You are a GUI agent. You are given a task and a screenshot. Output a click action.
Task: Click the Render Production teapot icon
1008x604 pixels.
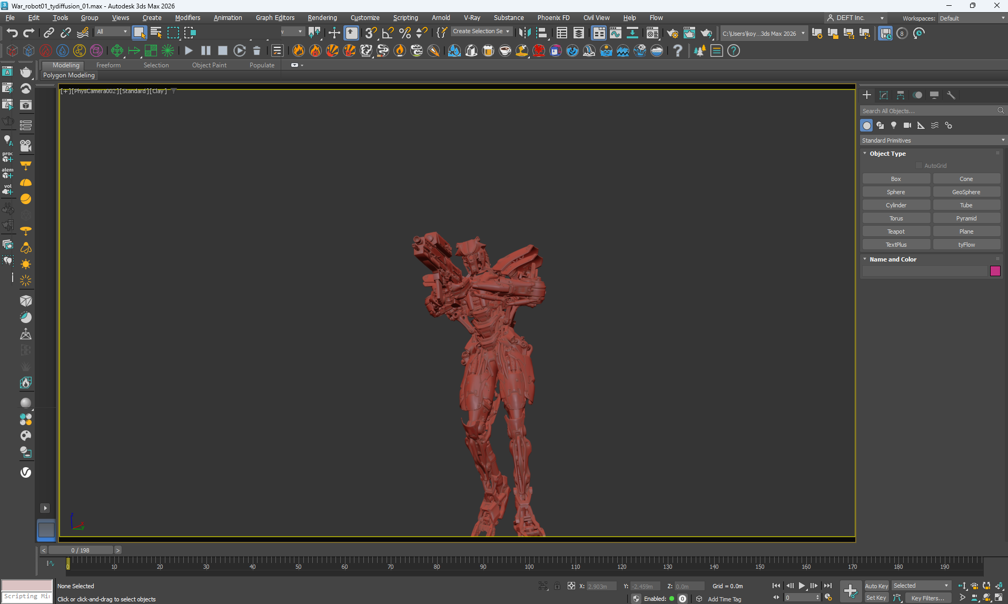[x=706, y=33]
